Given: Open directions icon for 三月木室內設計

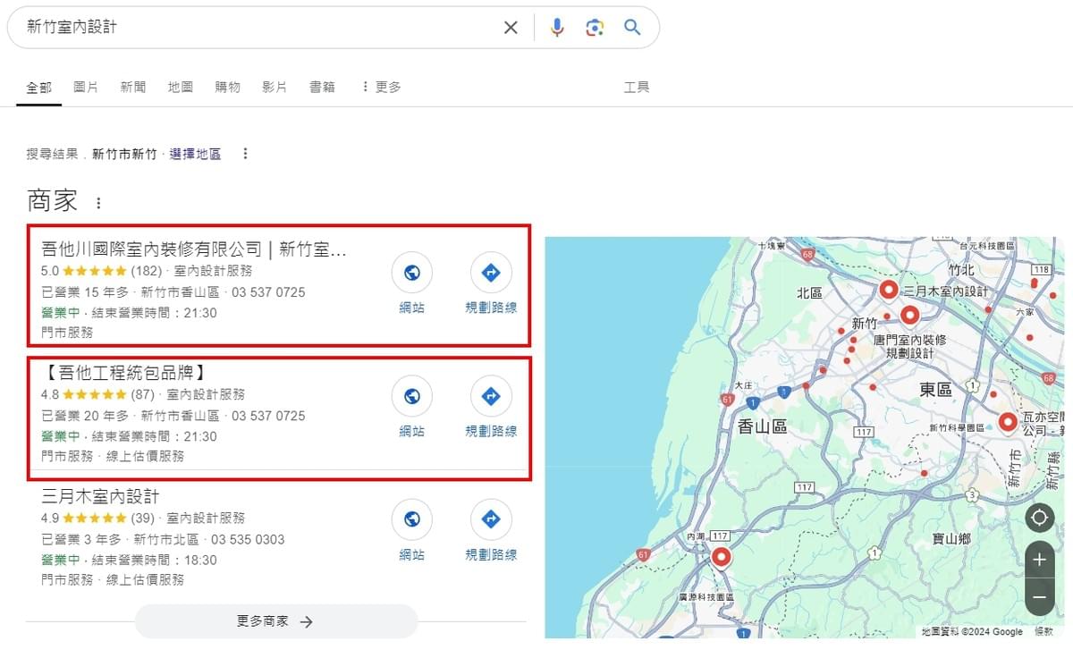Looking at the screenshot, I should point(491,519).
